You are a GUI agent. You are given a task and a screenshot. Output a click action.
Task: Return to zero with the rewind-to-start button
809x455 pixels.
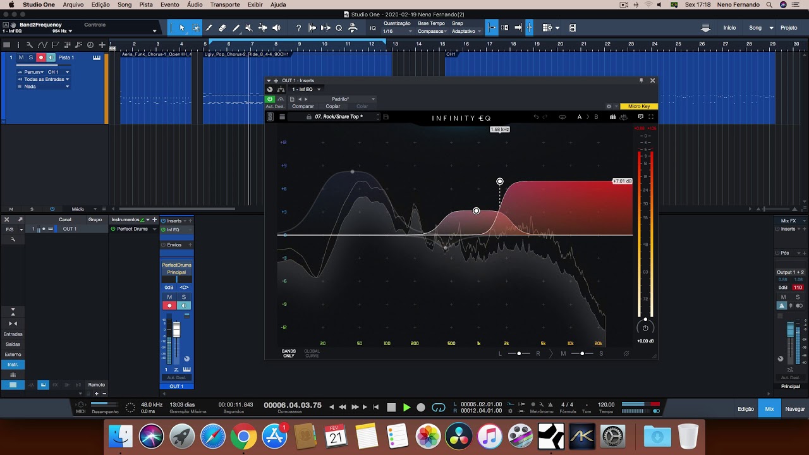pos(376,408)
